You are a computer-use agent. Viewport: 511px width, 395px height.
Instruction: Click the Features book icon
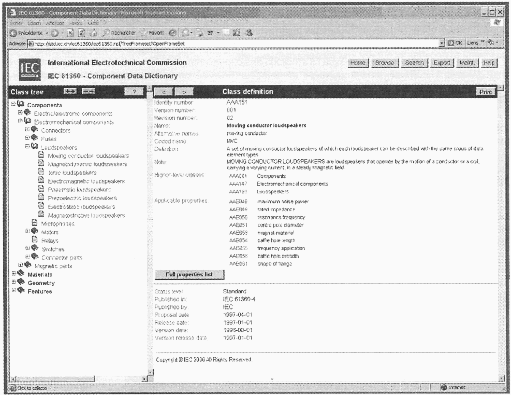tap(21, 290)
